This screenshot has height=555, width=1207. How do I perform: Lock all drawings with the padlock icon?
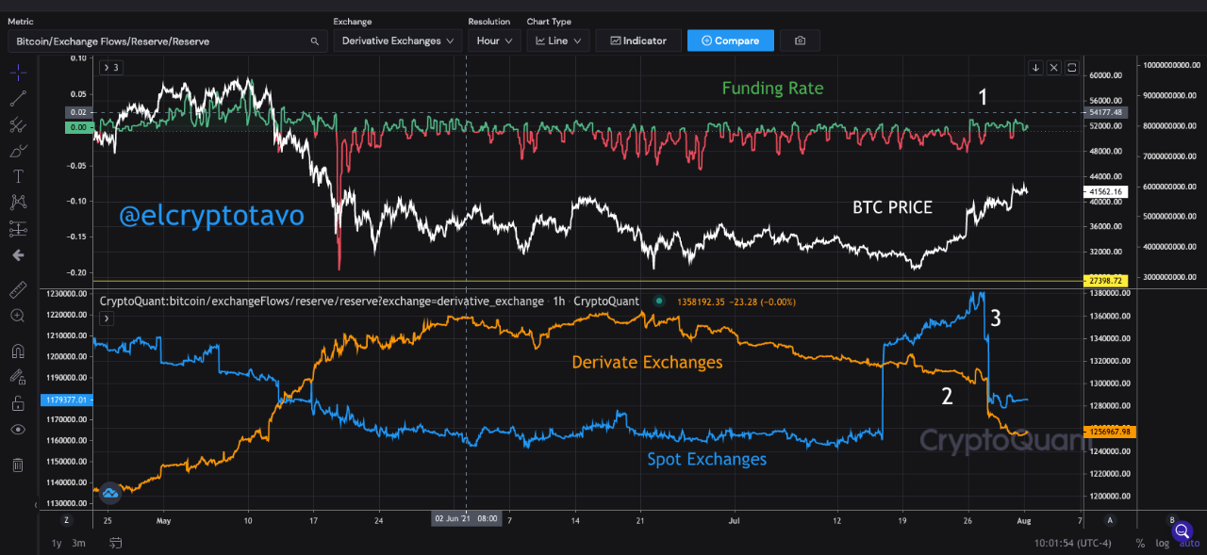pyautogui.click(x=17, y=402)
